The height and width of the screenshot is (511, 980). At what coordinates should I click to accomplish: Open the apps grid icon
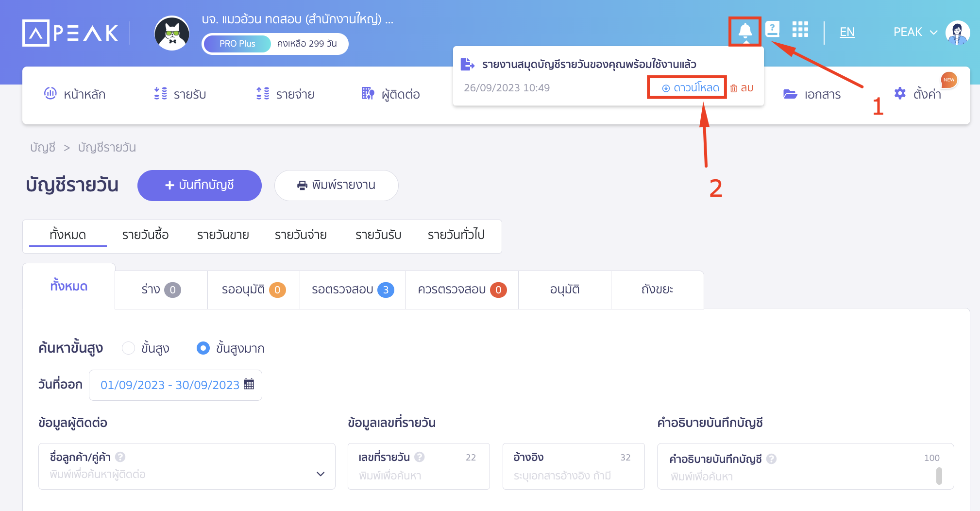point(800,30)
